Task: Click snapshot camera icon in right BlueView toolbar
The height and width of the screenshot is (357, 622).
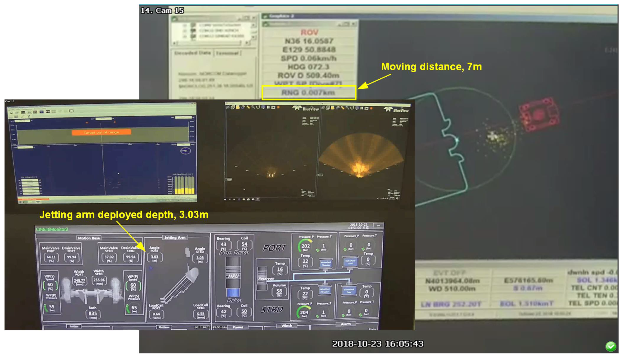Action: pyautogui.click(x=366, y=108)
